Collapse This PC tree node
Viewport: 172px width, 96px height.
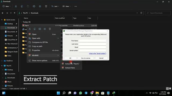coord(2,66)
